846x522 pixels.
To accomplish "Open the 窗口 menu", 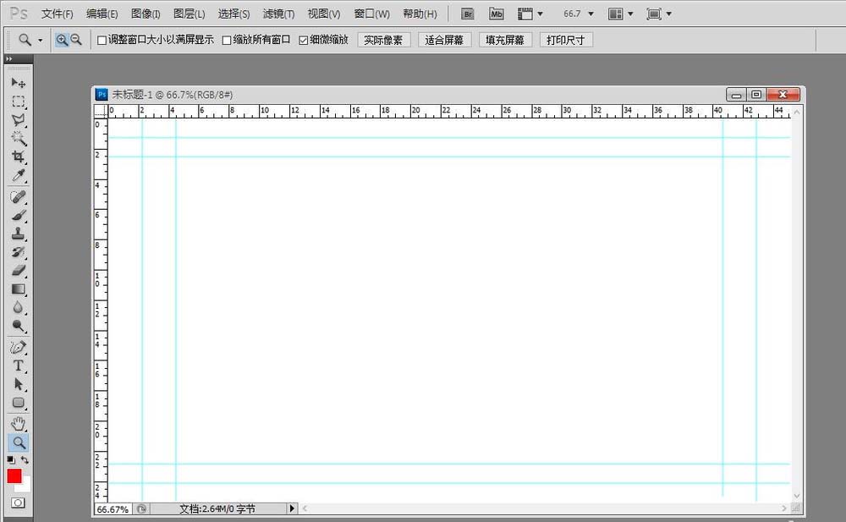I will point(371,14).
